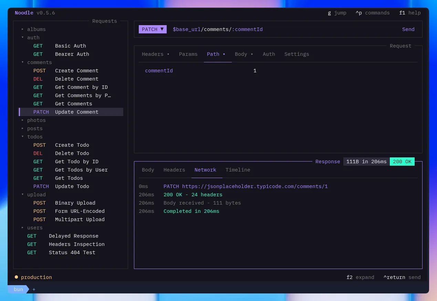
Task: Select Get Todo by ID request
Action: [71, 162]
